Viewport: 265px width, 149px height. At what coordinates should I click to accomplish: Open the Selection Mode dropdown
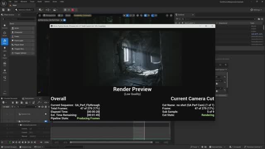point(24,10)
